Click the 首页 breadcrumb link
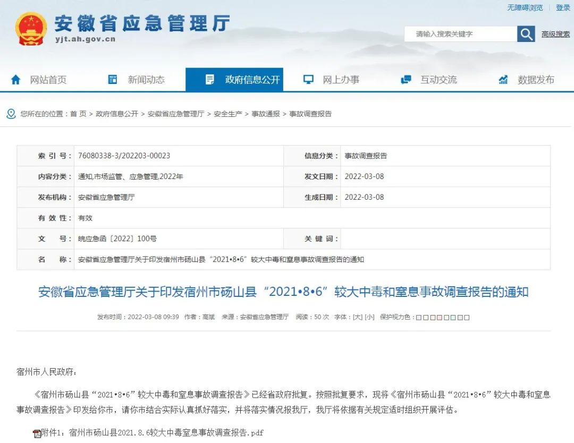This screenshot has width=574, height=443. [x=78, y=114]
